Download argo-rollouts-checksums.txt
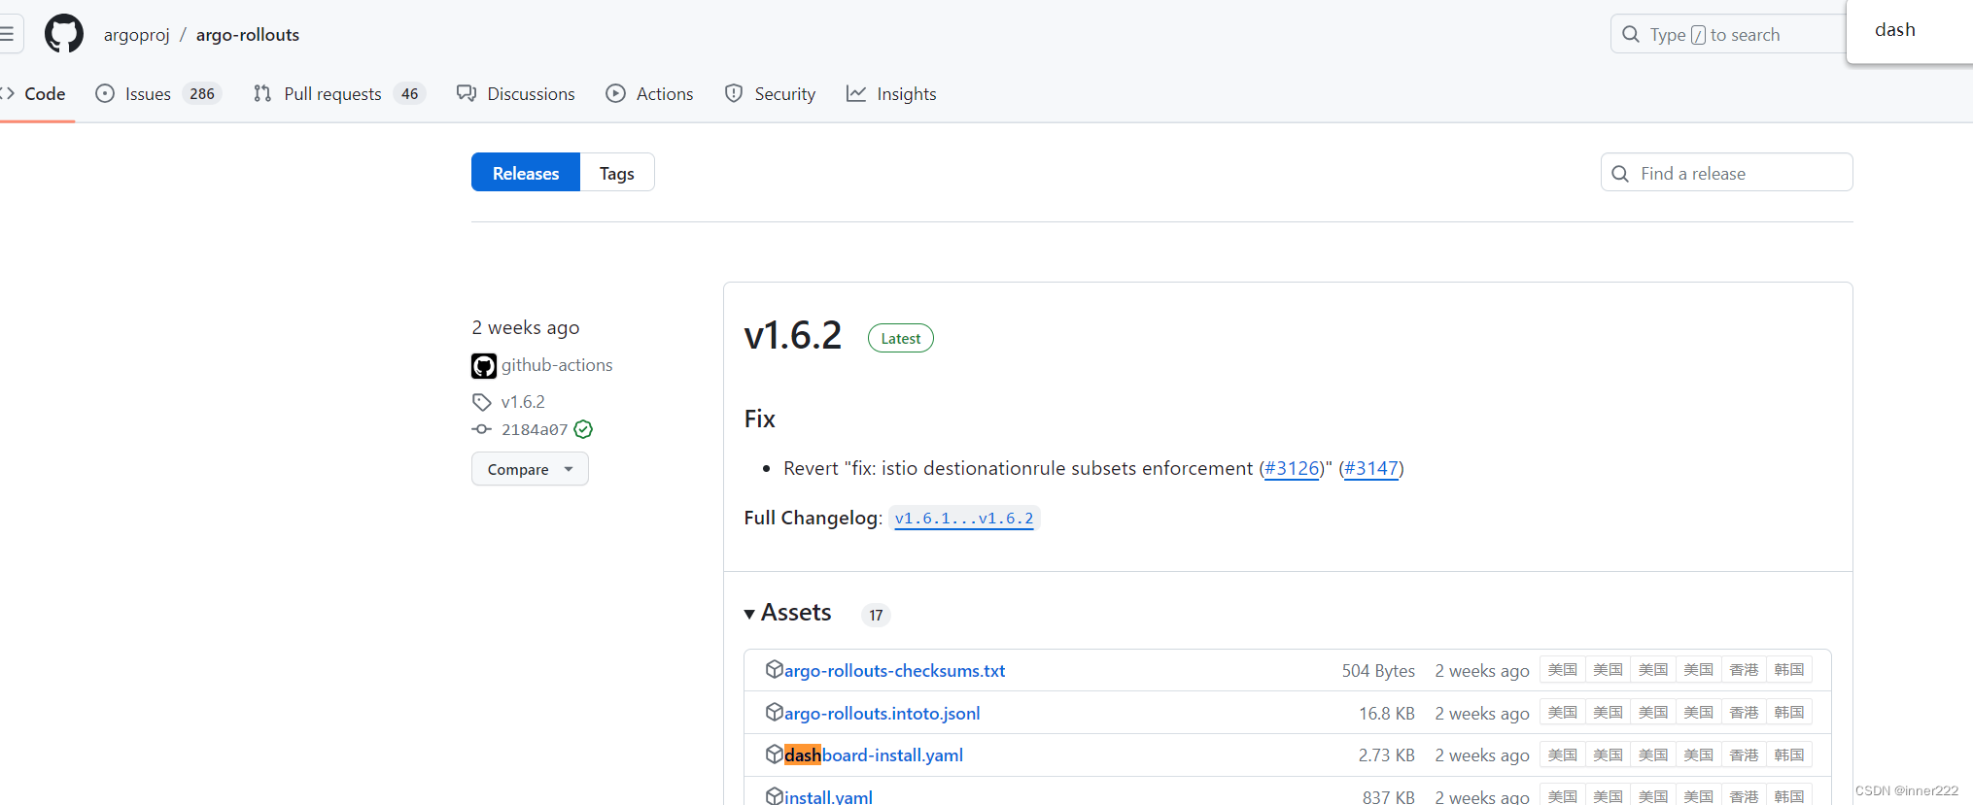Image resolution: width=1973 pixels, height=805 pixels. tap(894, 670)
